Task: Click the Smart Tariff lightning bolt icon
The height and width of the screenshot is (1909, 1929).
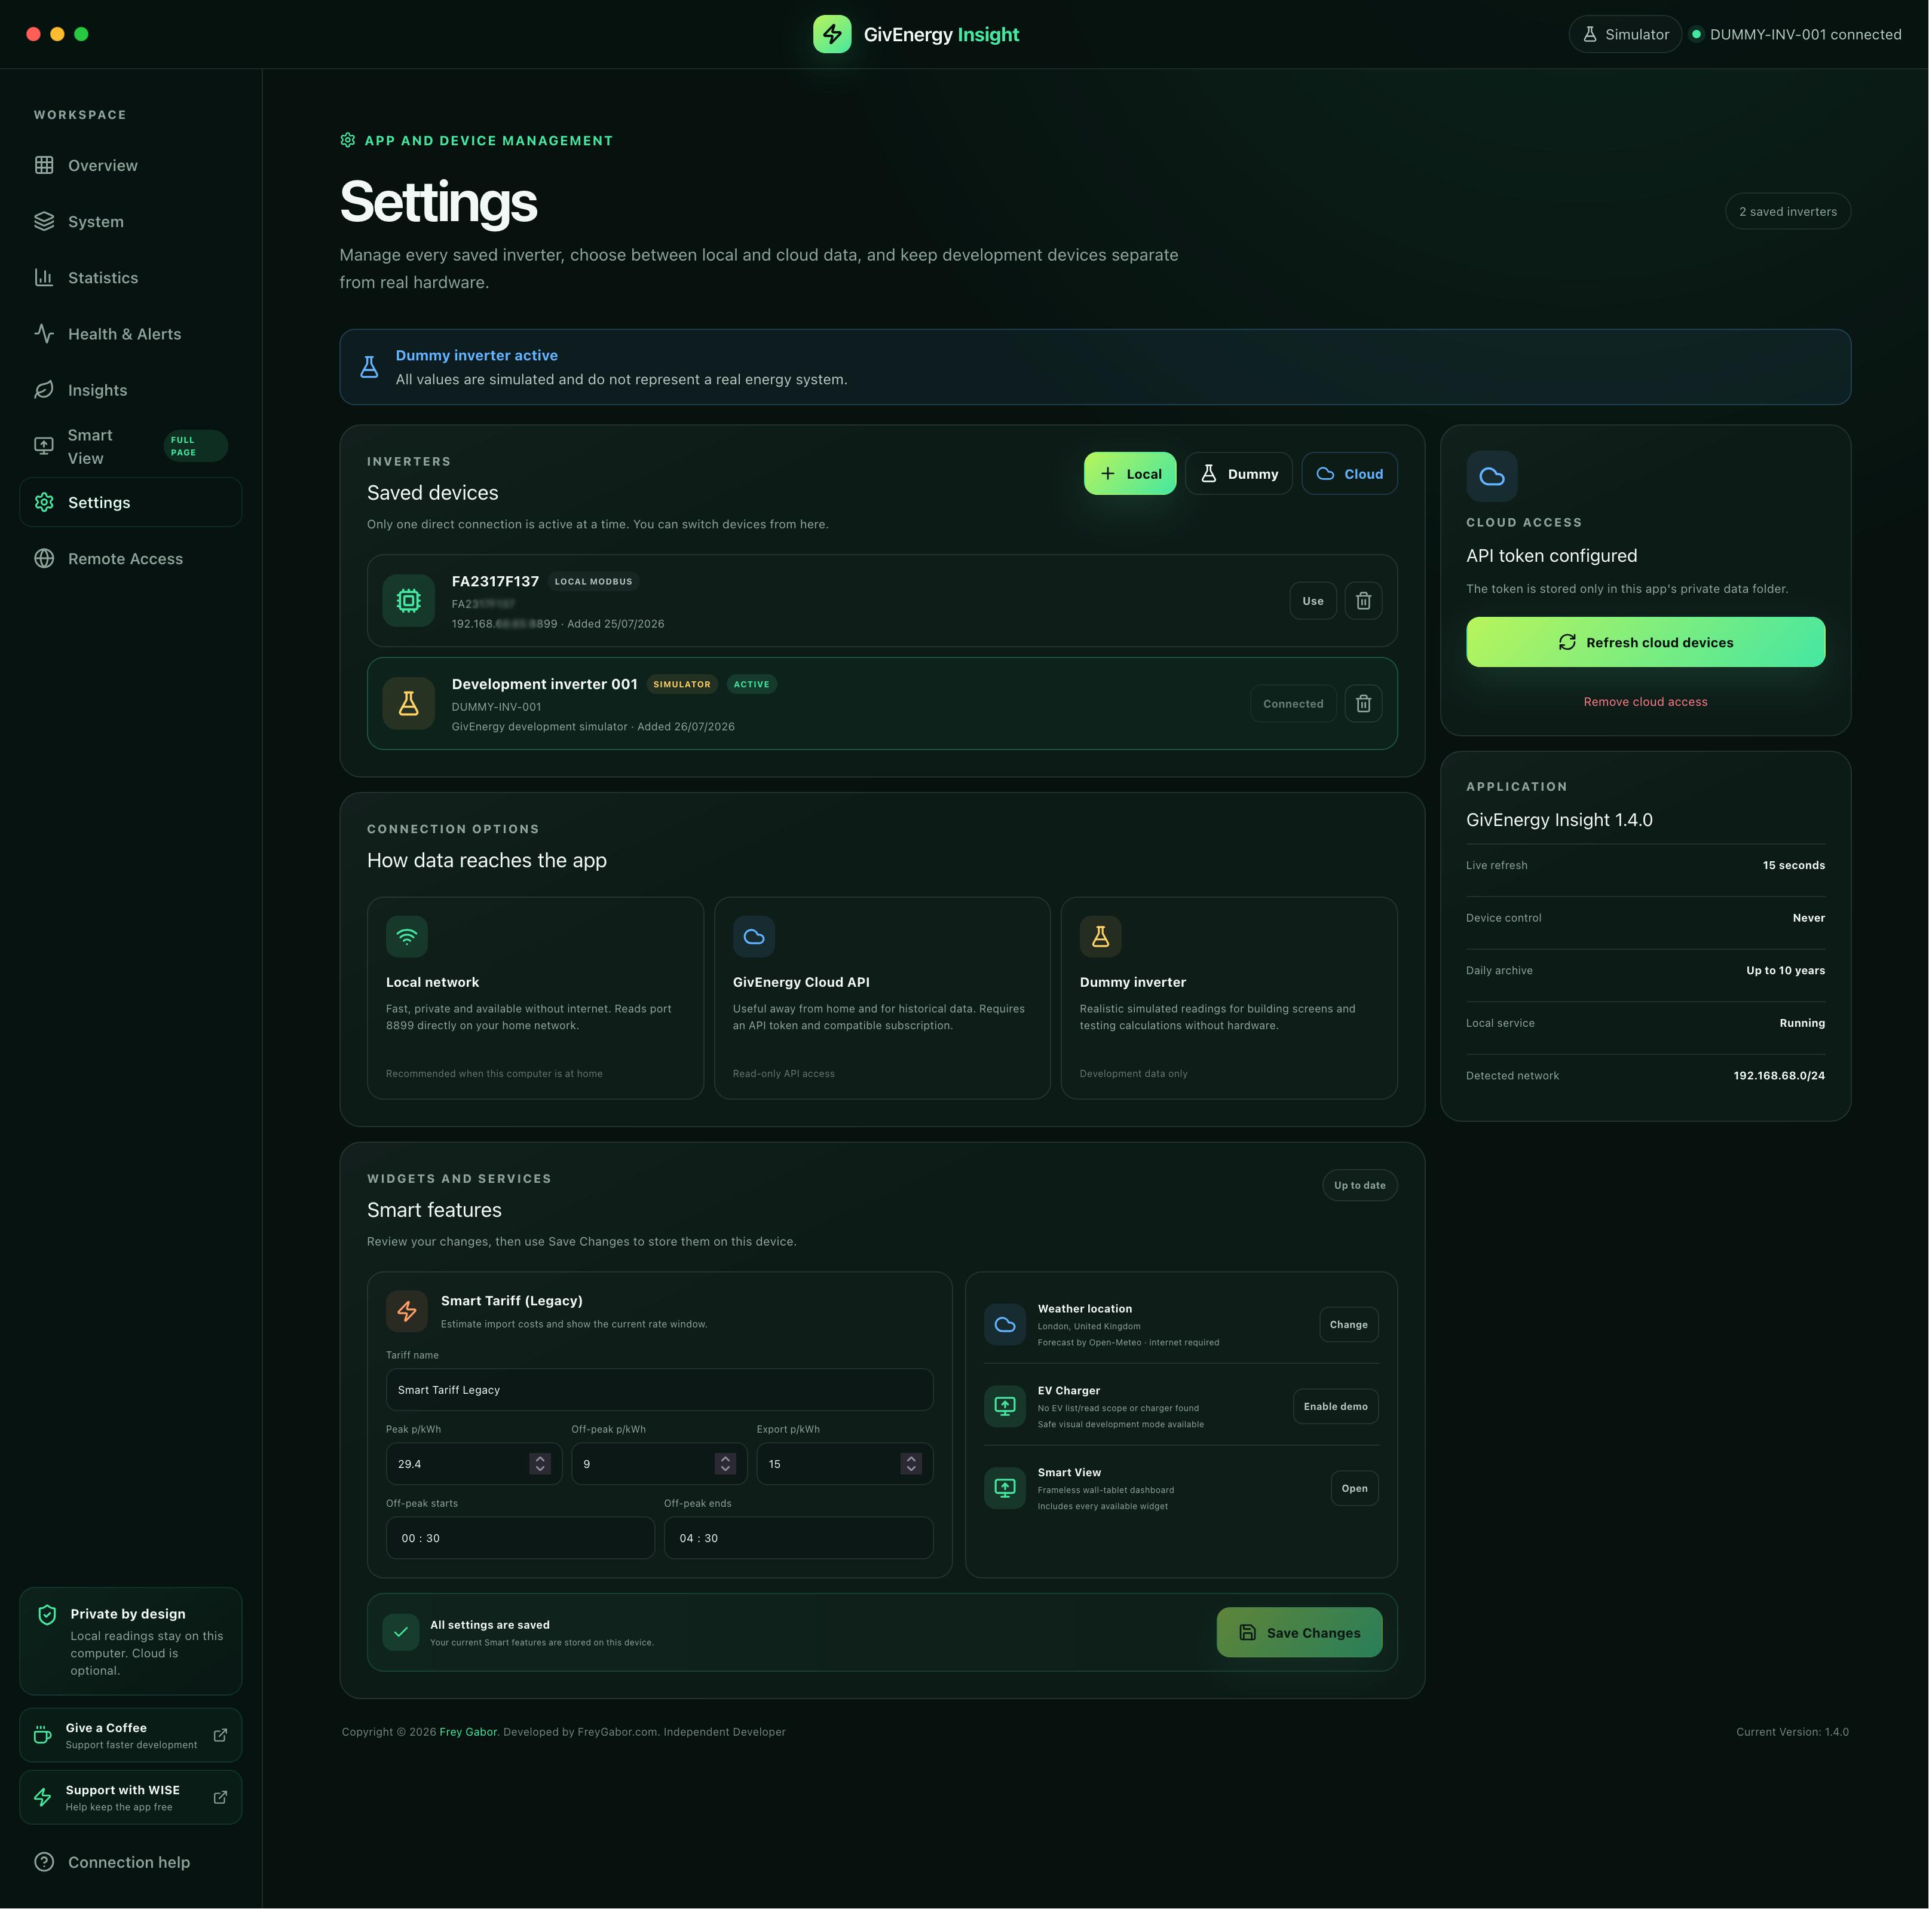Action: (x=406, y=1311)
